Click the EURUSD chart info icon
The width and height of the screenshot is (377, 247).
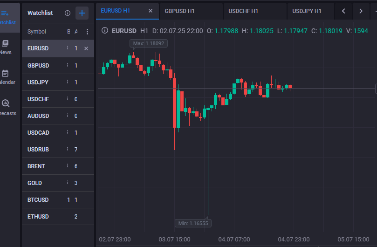point(105,31)
